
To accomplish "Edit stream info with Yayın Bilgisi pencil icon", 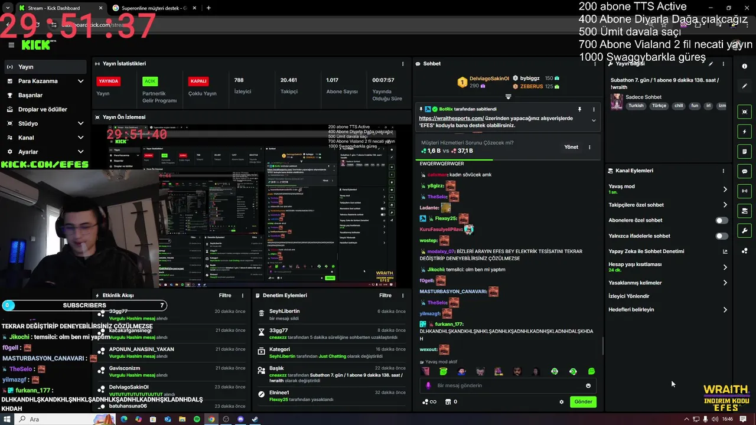I will pyautogui.click(x=711, y=64).
